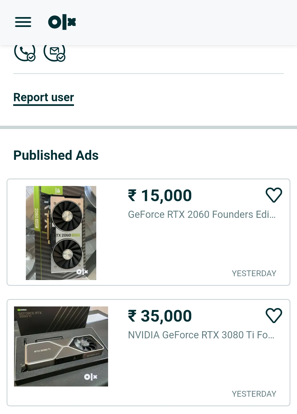This screenshot has height=414, width=297.
Task: Tap the green checkmark badge on email icon
Action: pyautogui.click(x=61, y=57)
